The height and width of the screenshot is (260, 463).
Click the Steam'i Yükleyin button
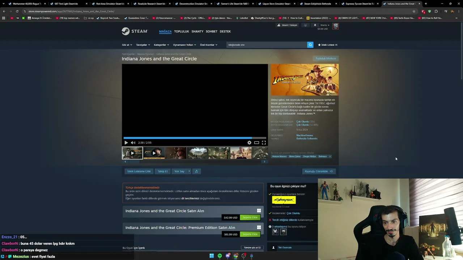point(287,25)
